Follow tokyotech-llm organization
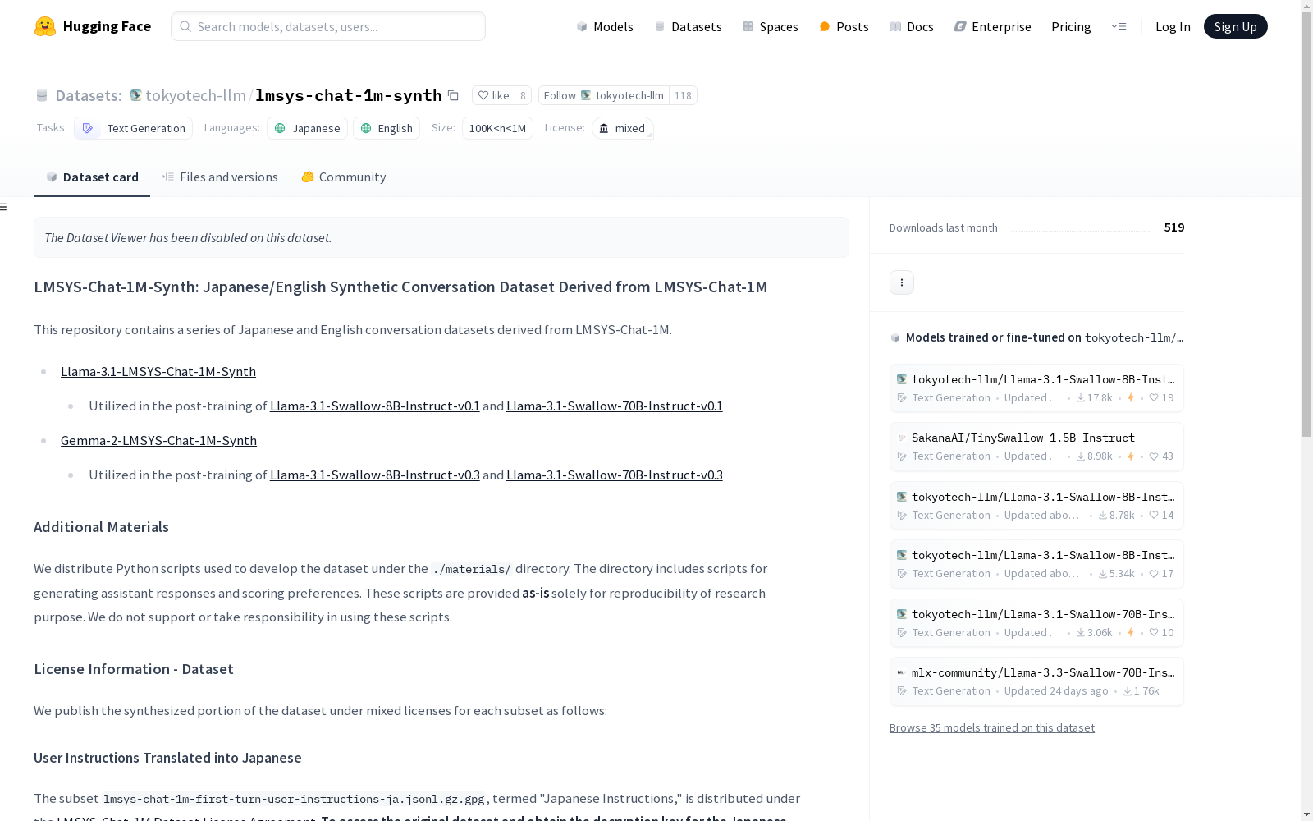Image resolution: width=1313 pixels, height=821 pixels. click(x=603, y=95)
